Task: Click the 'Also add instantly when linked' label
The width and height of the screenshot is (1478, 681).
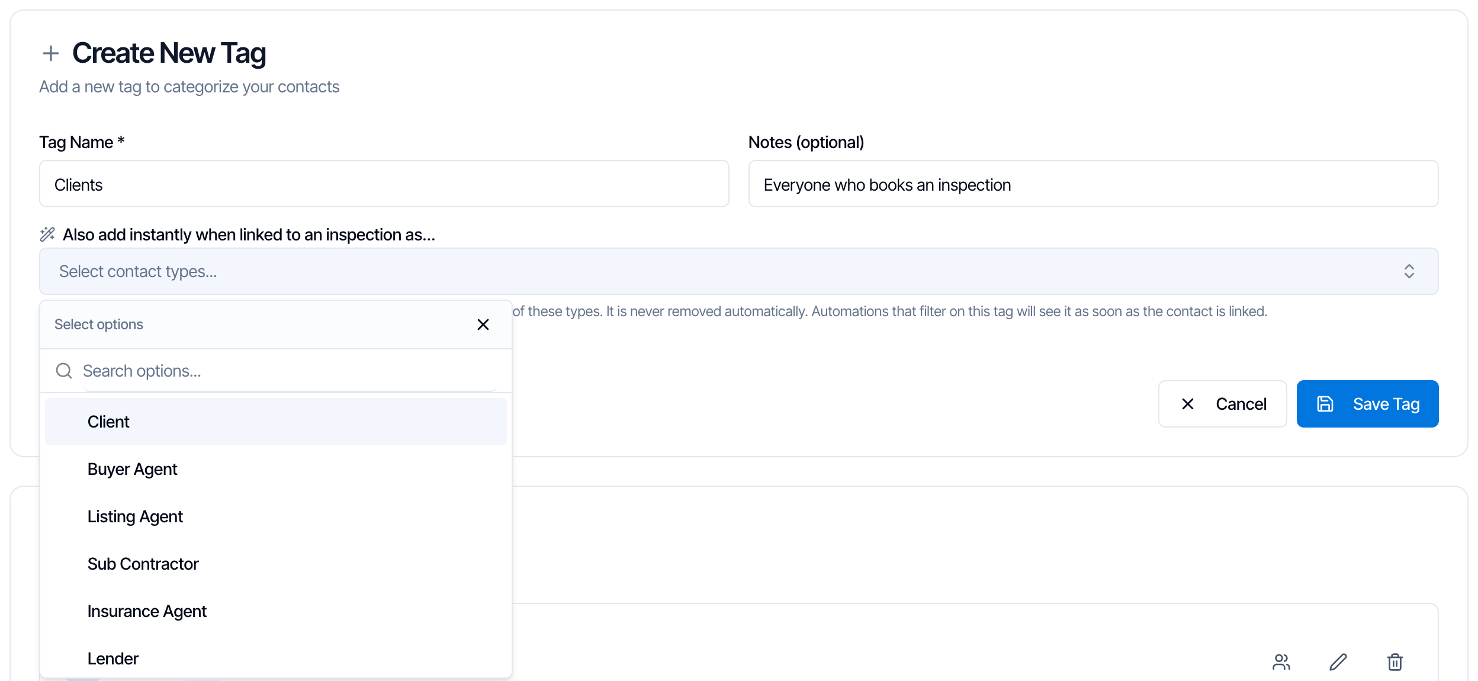Action: (249, 235)
